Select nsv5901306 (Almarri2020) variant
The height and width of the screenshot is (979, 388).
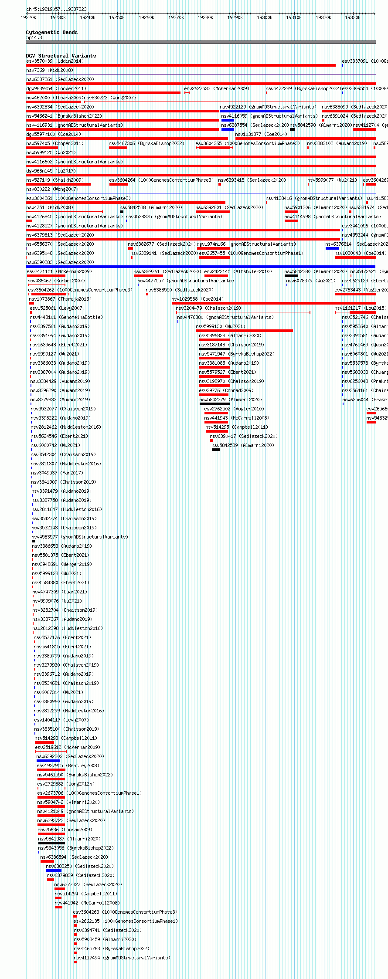click(316, 207)
